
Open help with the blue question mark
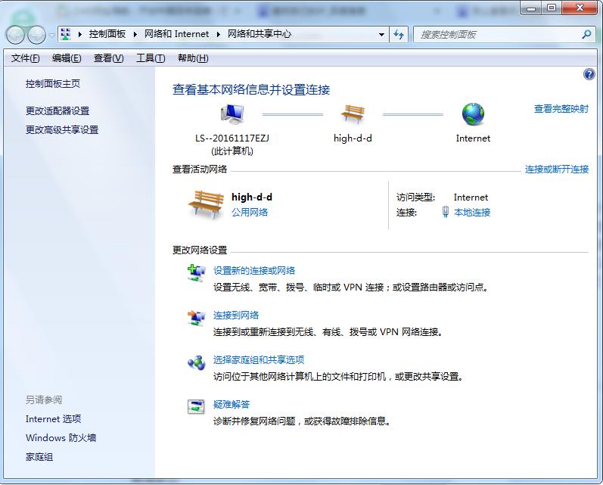[x=589, y=74]
